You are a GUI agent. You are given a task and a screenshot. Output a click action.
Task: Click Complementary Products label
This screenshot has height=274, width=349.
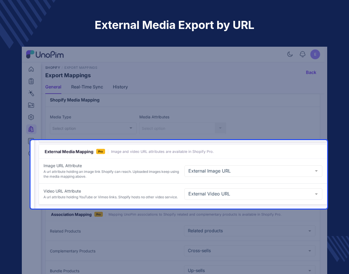click(73, 251)
